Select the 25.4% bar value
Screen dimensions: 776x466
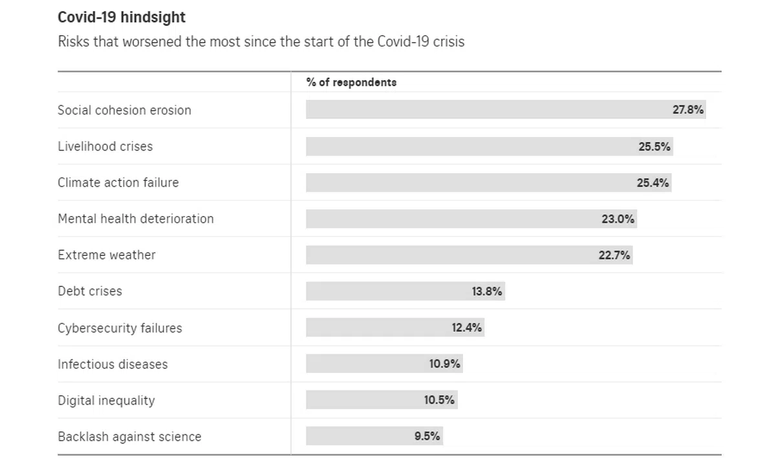tap(652, 183)
